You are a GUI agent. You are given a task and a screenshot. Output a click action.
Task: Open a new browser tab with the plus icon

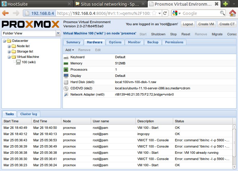pos(226,4)
